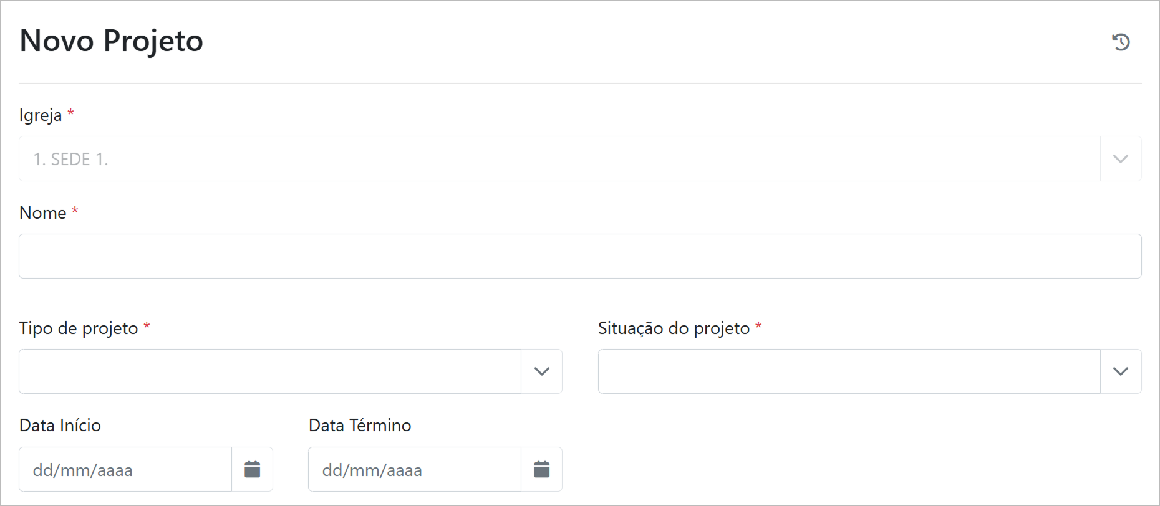1160x506 pixels.
Task: Click the Data Término label
Action: pos(360,426)
